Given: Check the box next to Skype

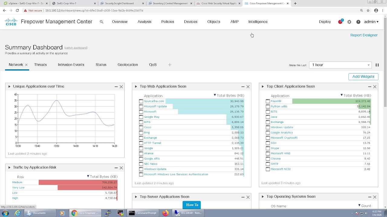Looking at the screenshot, I should [x=268, y=148].
